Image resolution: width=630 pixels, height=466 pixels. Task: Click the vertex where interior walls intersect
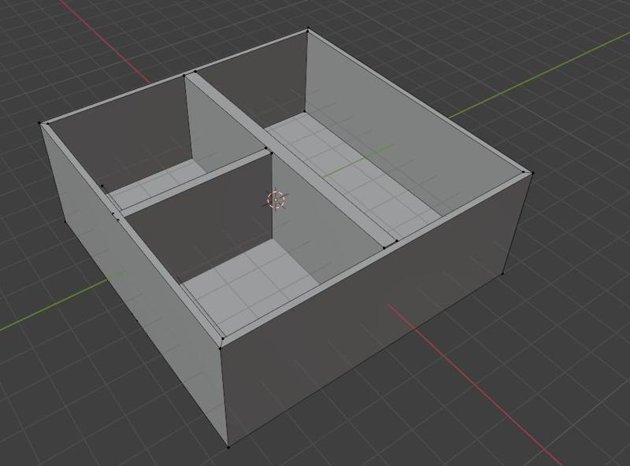pyautogui.click(x=274, y=154)
